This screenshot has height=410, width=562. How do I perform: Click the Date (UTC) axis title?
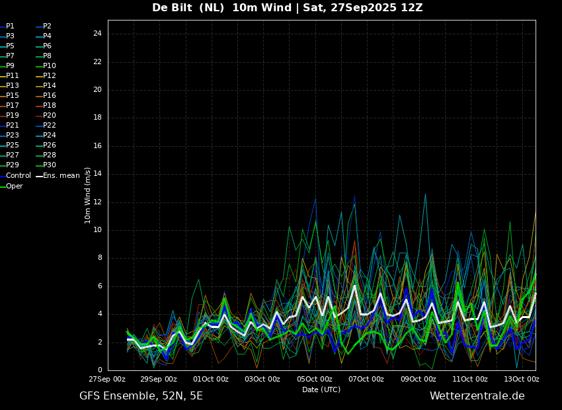[x=321, y=389]
